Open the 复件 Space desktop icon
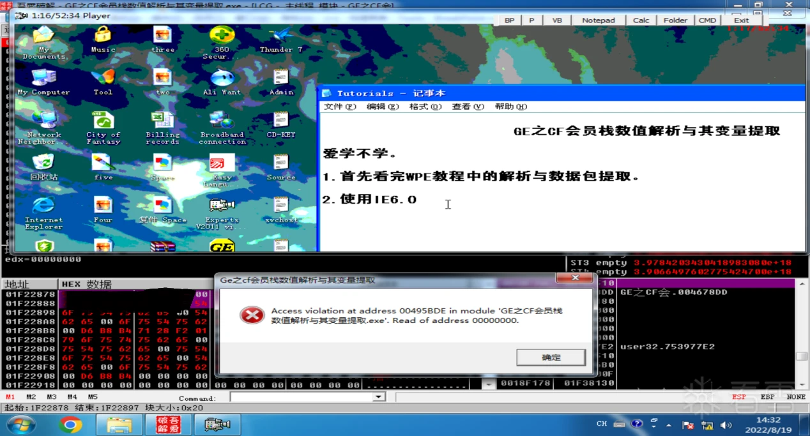 (163, 210)
